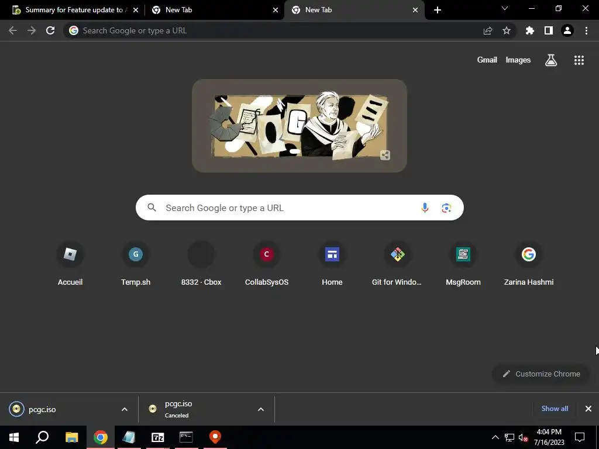Open the Home shortcut tile

tap(332, 264)
